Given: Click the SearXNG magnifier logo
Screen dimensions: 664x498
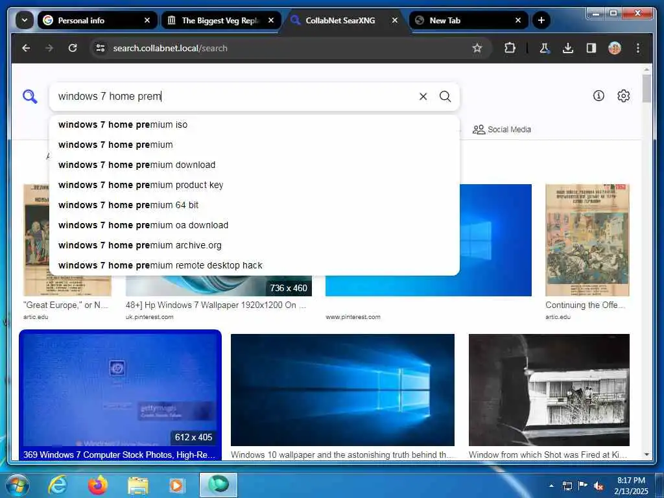Looking at the screenshot, I should tap(30, 96).
